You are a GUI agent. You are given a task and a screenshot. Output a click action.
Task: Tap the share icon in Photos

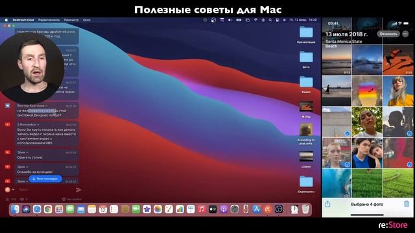[x=327, y=204]
